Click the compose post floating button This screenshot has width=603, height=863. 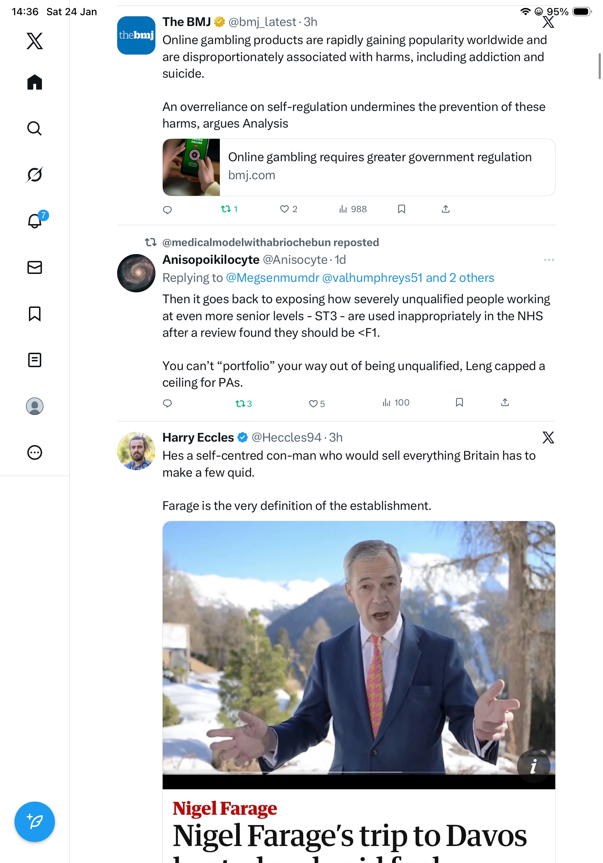35,822
